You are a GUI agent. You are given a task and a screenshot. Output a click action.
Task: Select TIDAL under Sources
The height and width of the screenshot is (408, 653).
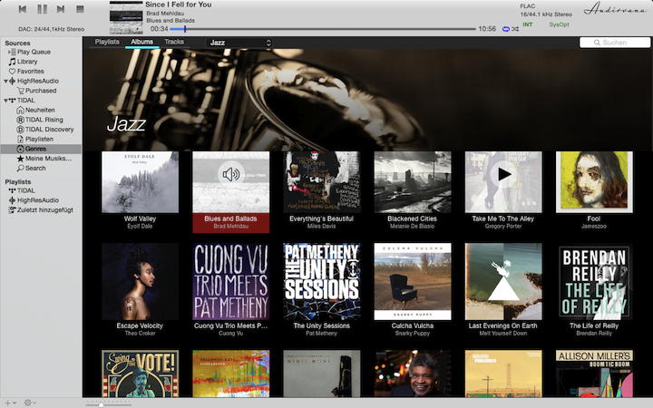point(22,100)
